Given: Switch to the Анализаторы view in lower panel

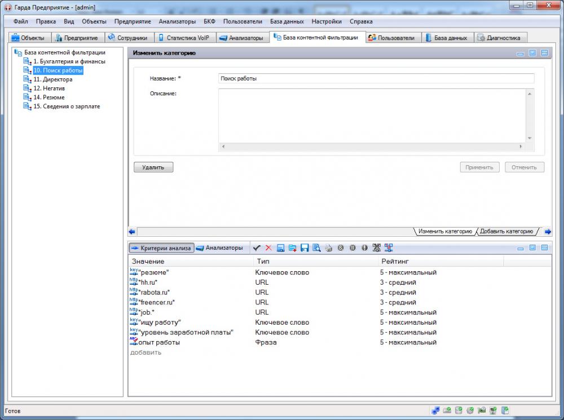Looking at the screenshot, I should tap(219, 248).
